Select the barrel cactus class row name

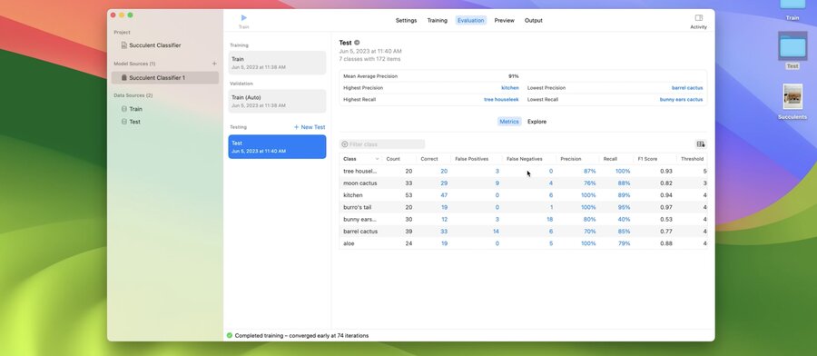pyautogui.click(x=360, y=232)
